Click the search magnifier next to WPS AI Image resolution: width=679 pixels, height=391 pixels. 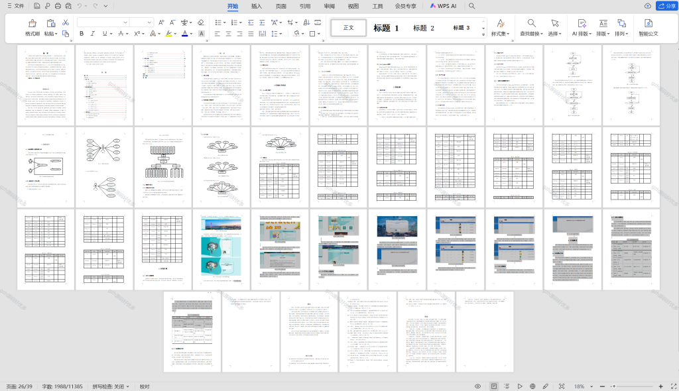pos(471,6)
